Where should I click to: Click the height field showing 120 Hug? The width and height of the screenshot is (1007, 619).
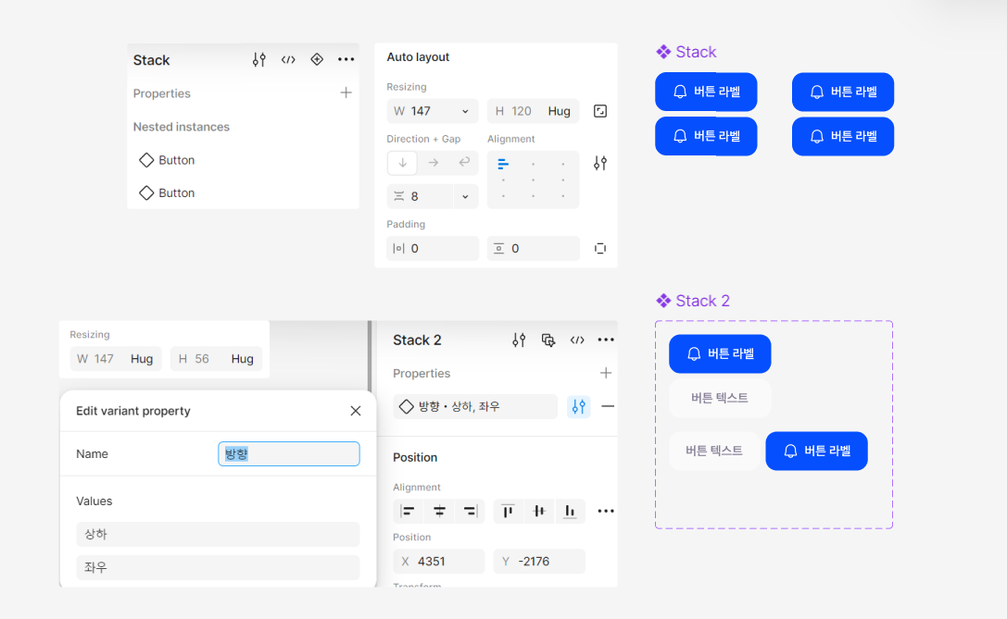click(533, 111)
